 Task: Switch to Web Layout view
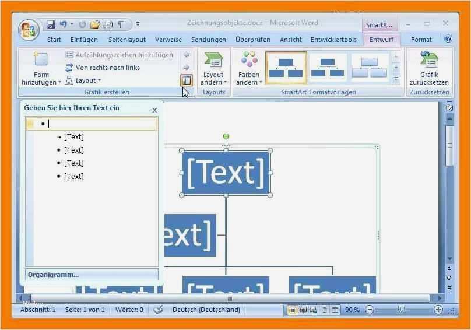click(314, 310)
